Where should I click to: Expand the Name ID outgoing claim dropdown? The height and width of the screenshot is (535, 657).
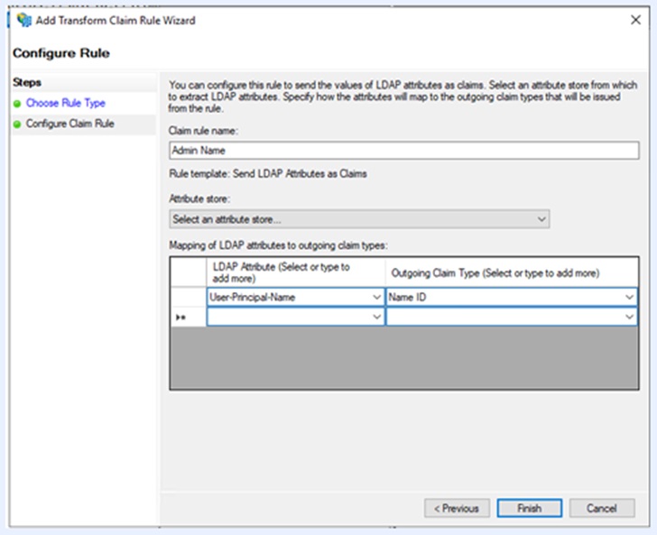coord(628,297)
